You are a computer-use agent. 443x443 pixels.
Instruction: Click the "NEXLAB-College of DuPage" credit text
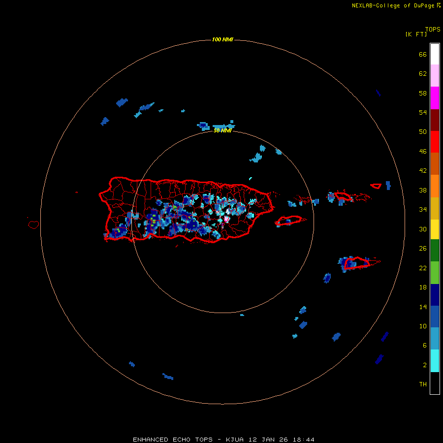pyautogui.click(x=393, y=5)
